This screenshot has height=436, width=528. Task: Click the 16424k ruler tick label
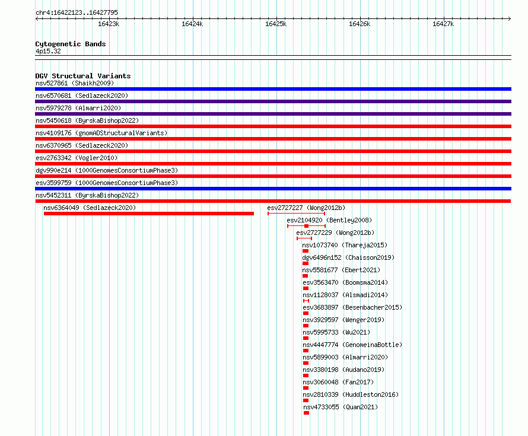192,24
